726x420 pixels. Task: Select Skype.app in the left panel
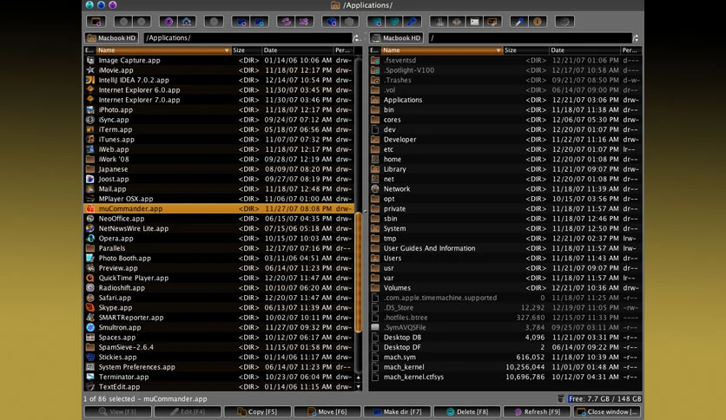point(219,307)
